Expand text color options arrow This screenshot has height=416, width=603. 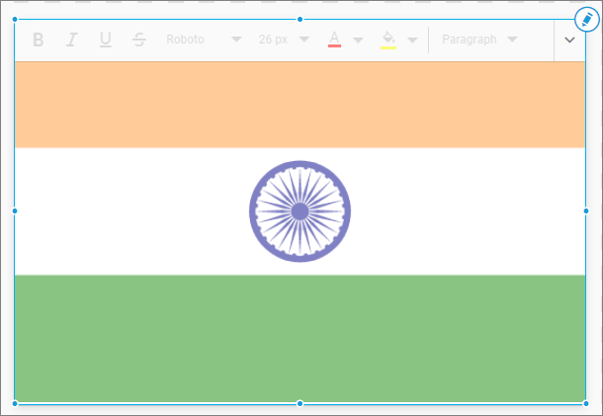358,41
